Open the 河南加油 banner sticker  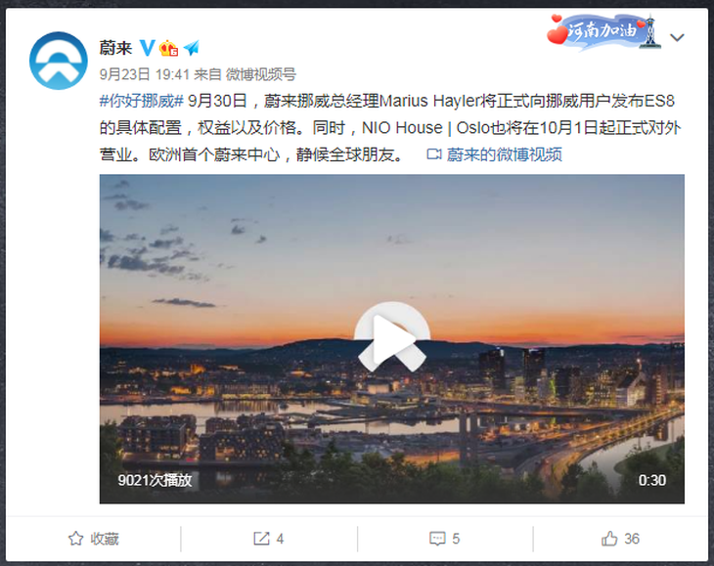click(x=603, y=31)
